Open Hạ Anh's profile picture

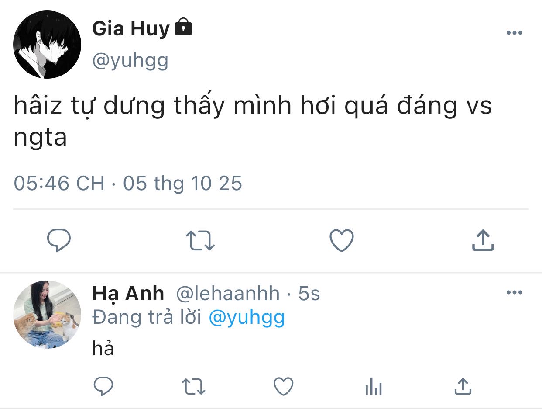[x=47, y=314]
